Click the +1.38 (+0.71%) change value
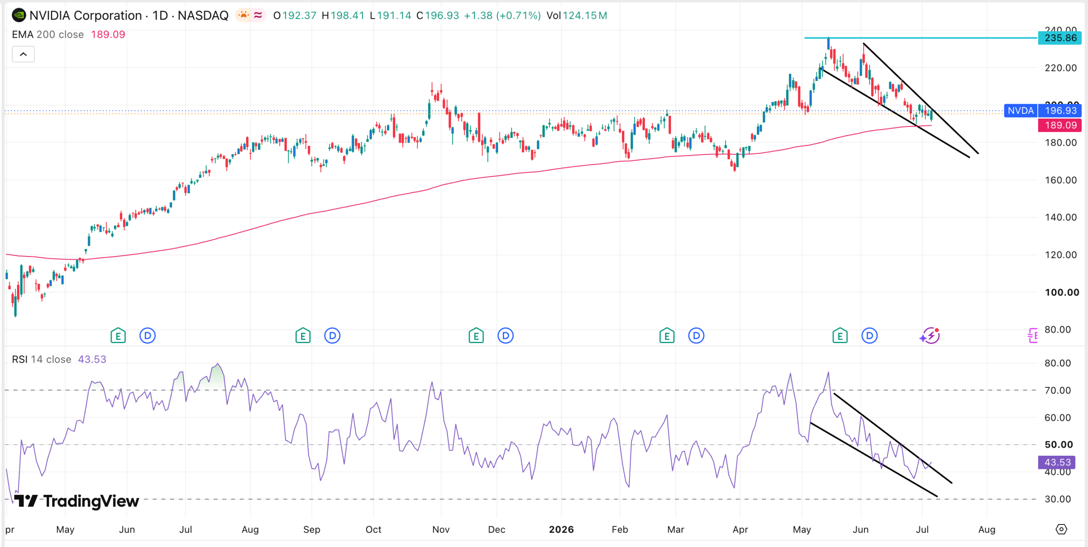 click(x=502, y=16)
